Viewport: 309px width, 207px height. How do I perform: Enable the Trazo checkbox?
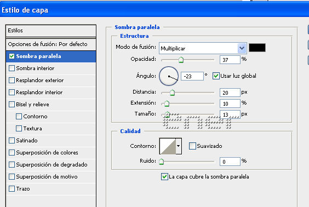coord(12,189)
